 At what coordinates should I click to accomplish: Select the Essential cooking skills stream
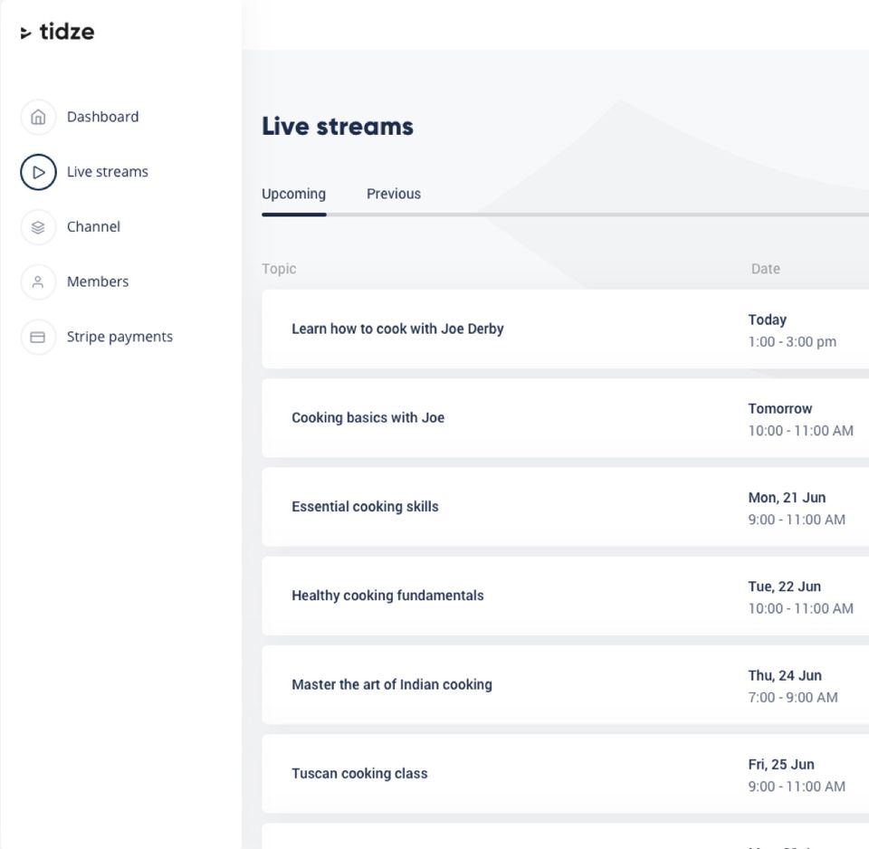365,507
